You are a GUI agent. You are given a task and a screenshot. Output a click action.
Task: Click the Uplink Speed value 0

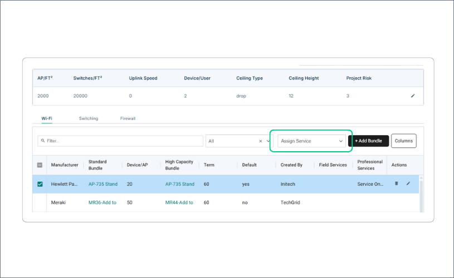point(130,96)
